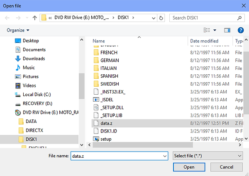Select the DISK1.ID file
The width and height of the screenshot is (249, 176).
[109, 131]
